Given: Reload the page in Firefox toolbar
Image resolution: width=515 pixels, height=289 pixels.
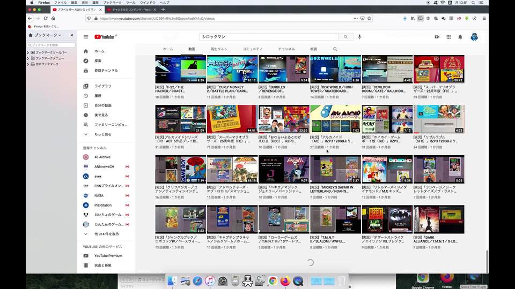Looking at the screenshot, I should point(46,18).
